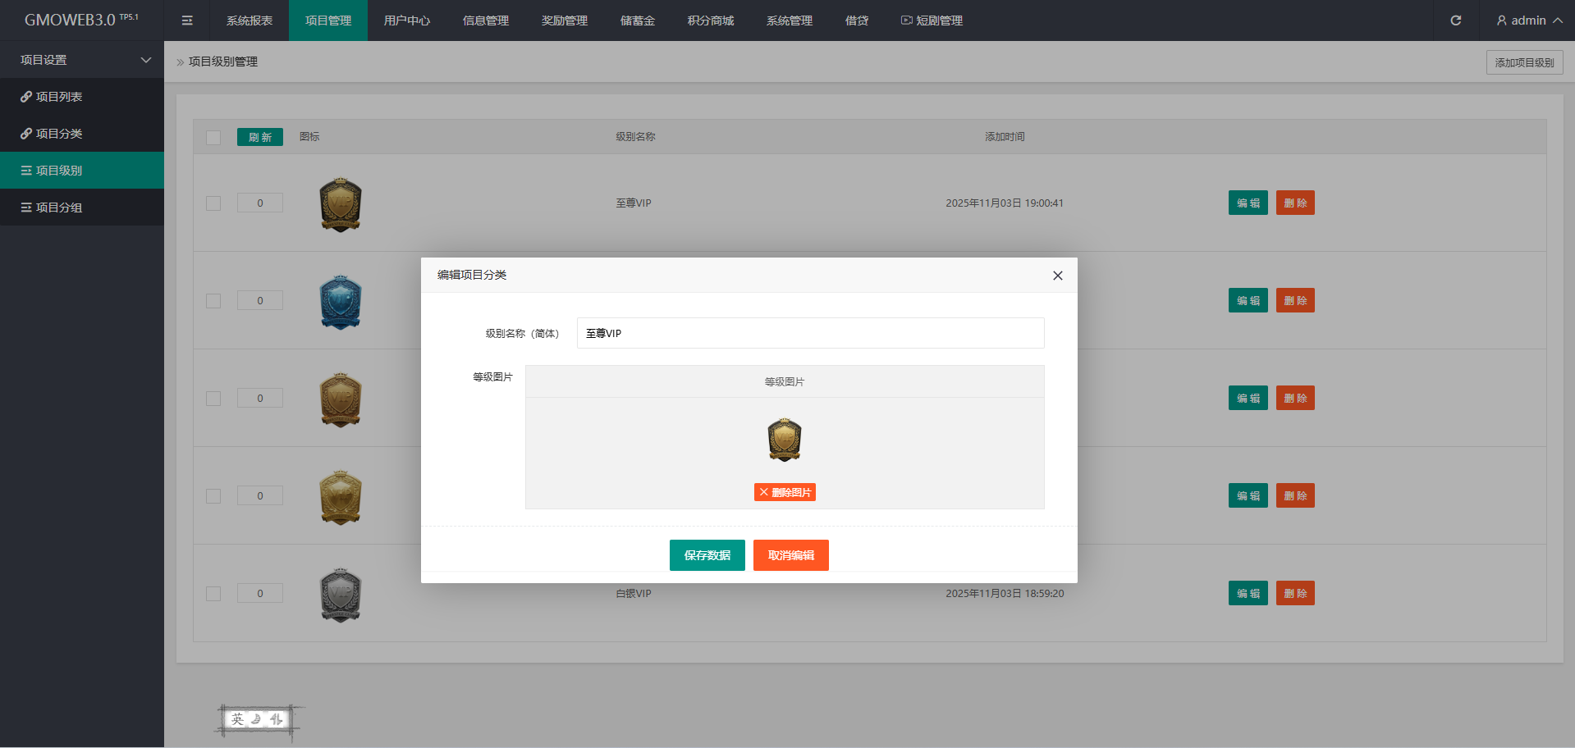Close the edit dialog with X icon
The height and width of the screenshot is (748, 1575).
click(x=1057, y=276)
